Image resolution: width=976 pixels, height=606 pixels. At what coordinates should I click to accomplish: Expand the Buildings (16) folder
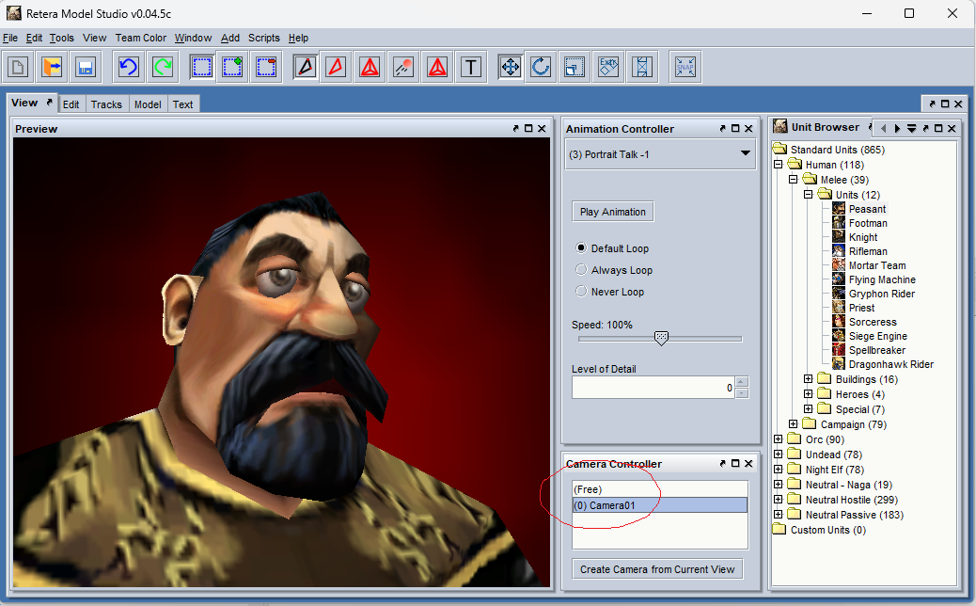pyautogui.click(x=808, y=378)
